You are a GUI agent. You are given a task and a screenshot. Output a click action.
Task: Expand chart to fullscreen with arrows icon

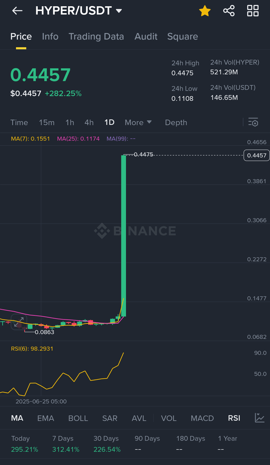(x=19, y=322)
